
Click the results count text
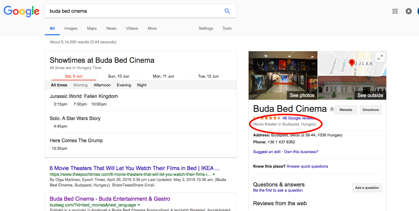pos(83,42)
